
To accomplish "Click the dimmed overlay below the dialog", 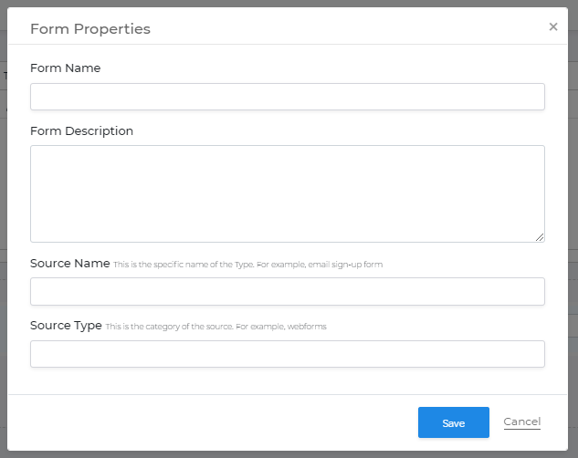I will [x=289, y=454].
